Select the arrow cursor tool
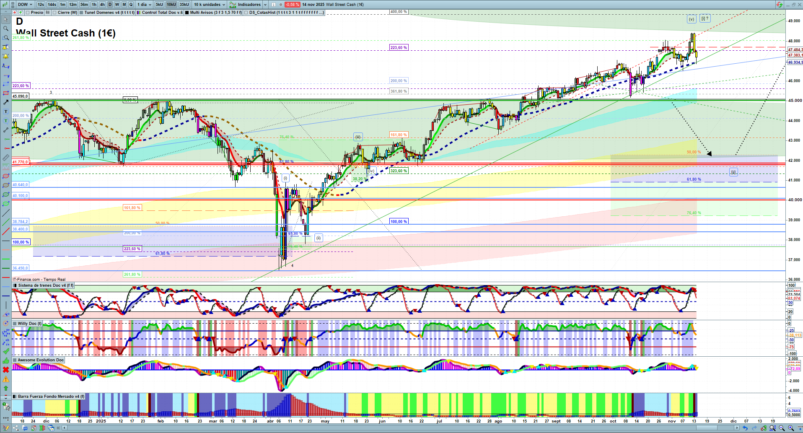Image resolution: width=803 pixels, height=433 pixels. click(x=5, y=19)
